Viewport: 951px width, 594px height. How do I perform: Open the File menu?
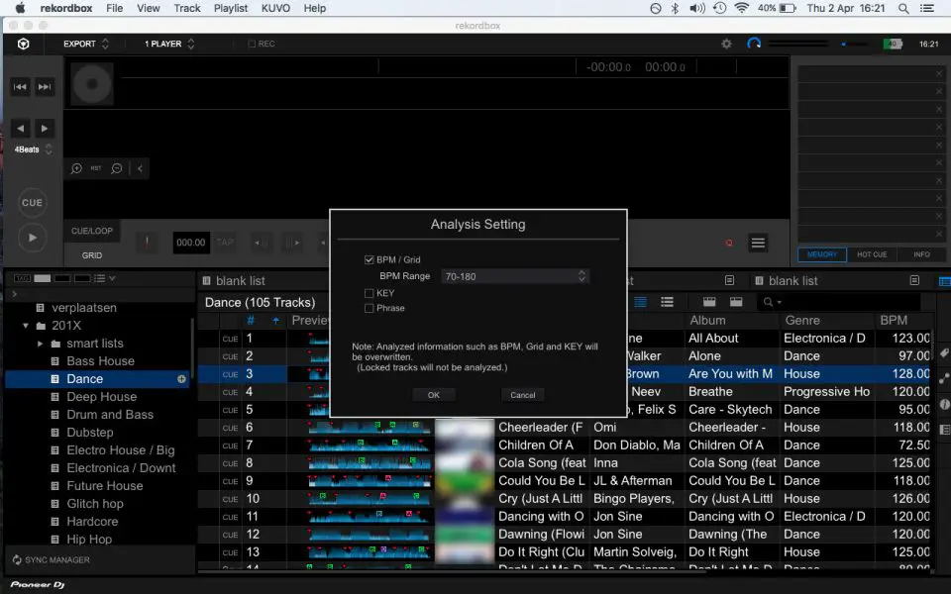tap(114, 9)
